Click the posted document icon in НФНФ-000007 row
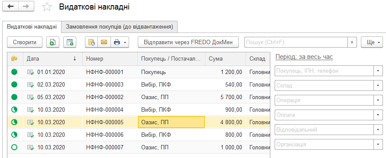Screen dimensions: 386x158 click(x=30, y=148)
